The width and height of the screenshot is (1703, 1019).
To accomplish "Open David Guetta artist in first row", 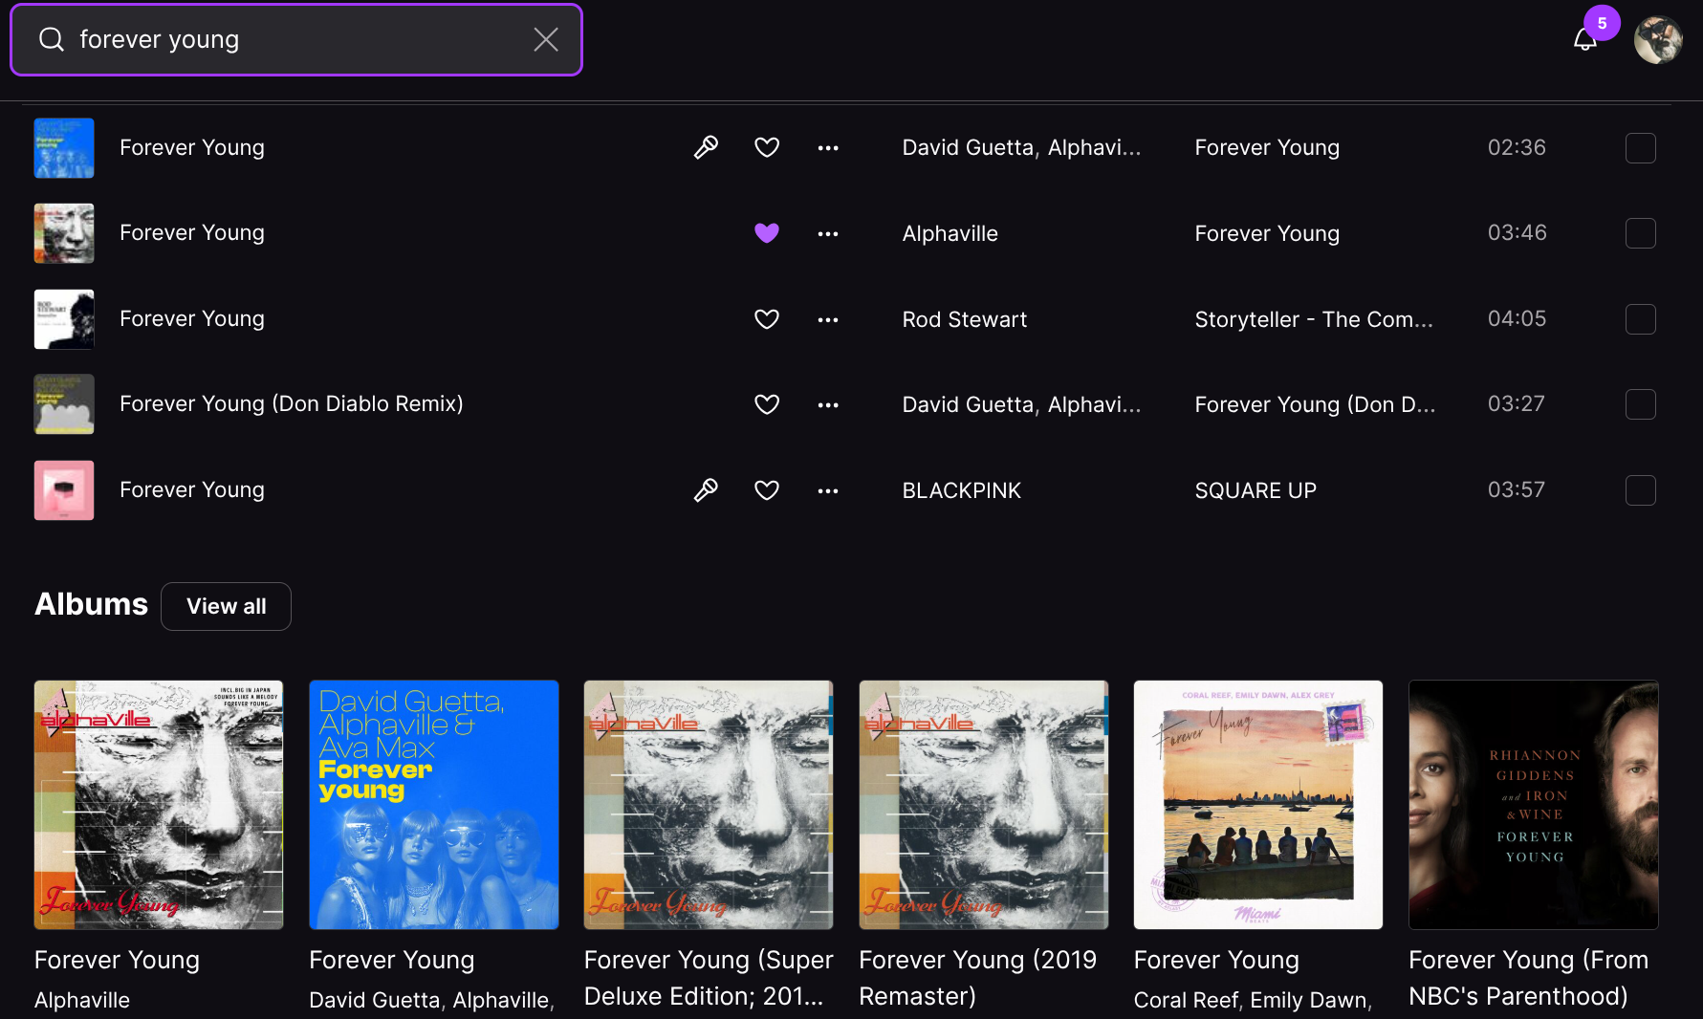I will [969, 147].
